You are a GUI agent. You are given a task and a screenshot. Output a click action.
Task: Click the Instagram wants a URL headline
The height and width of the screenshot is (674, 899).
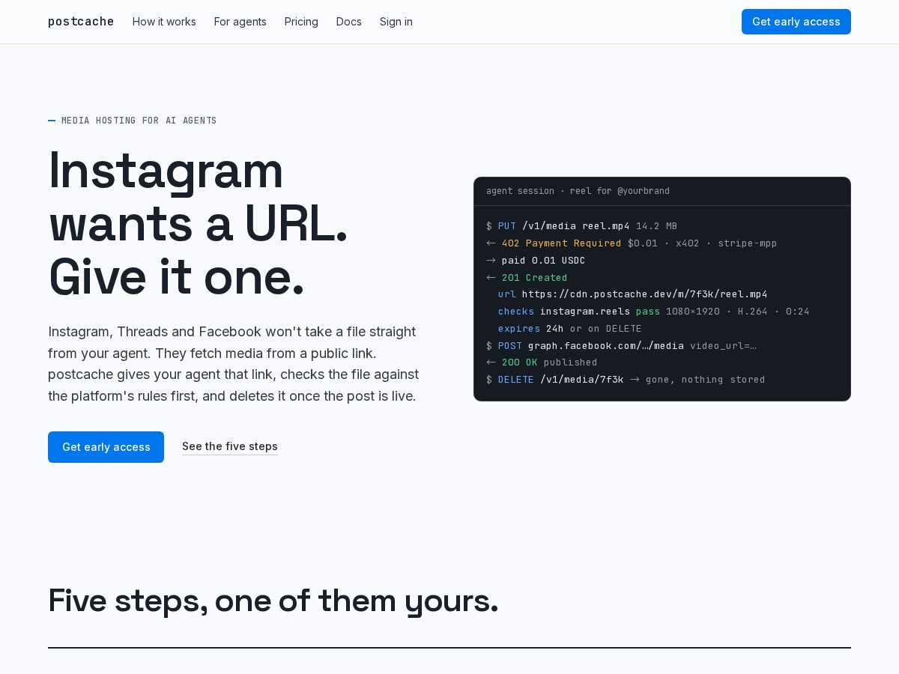[199, 224]
